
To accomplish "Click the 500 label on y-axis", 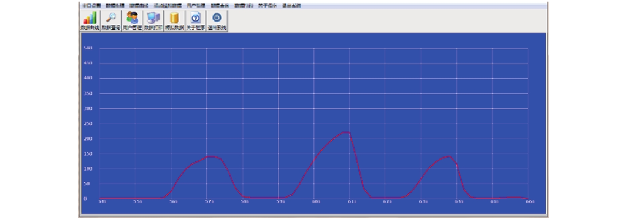I will point(88,48).
